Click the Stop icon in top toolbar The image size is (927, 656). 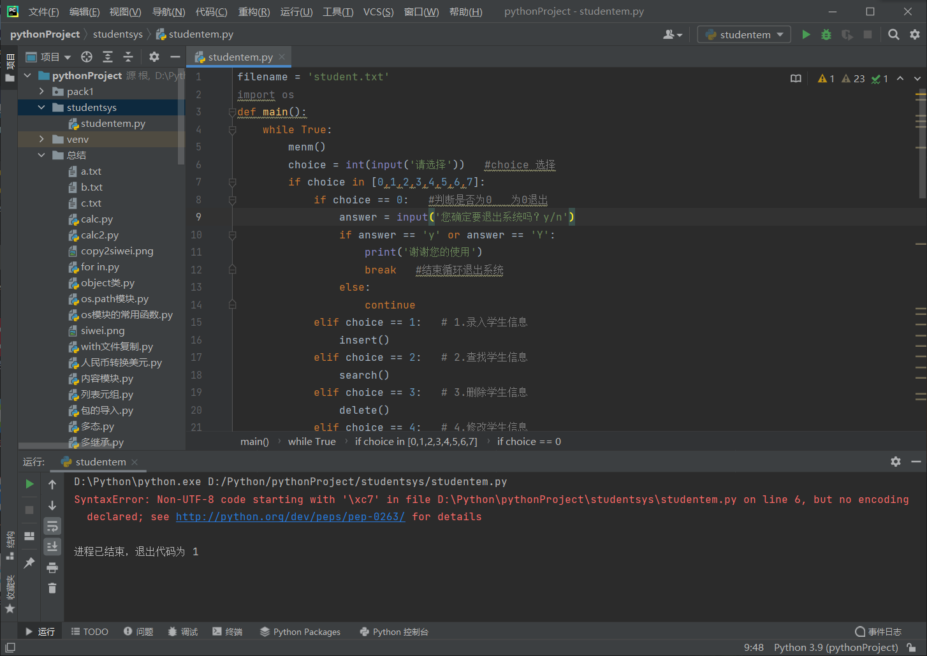click(x=867, y=34)
